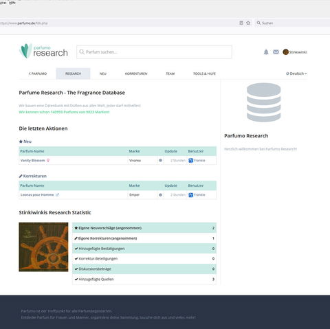Click the browser address bar URL

point(24,23)
